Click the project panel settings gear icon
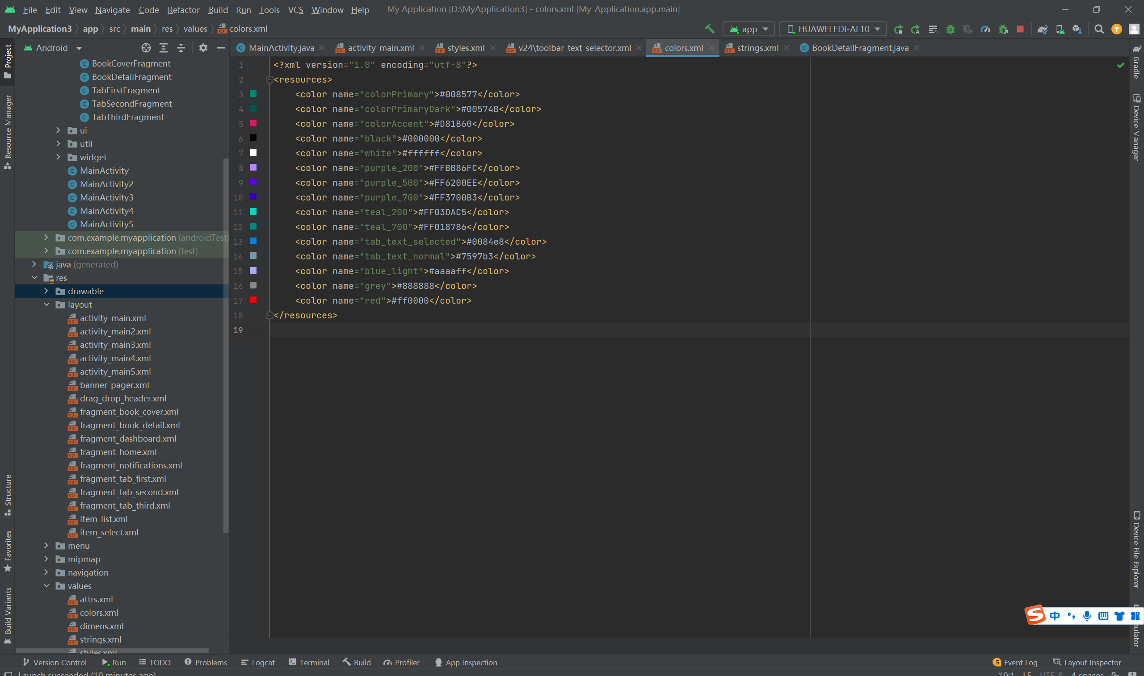 203,48
